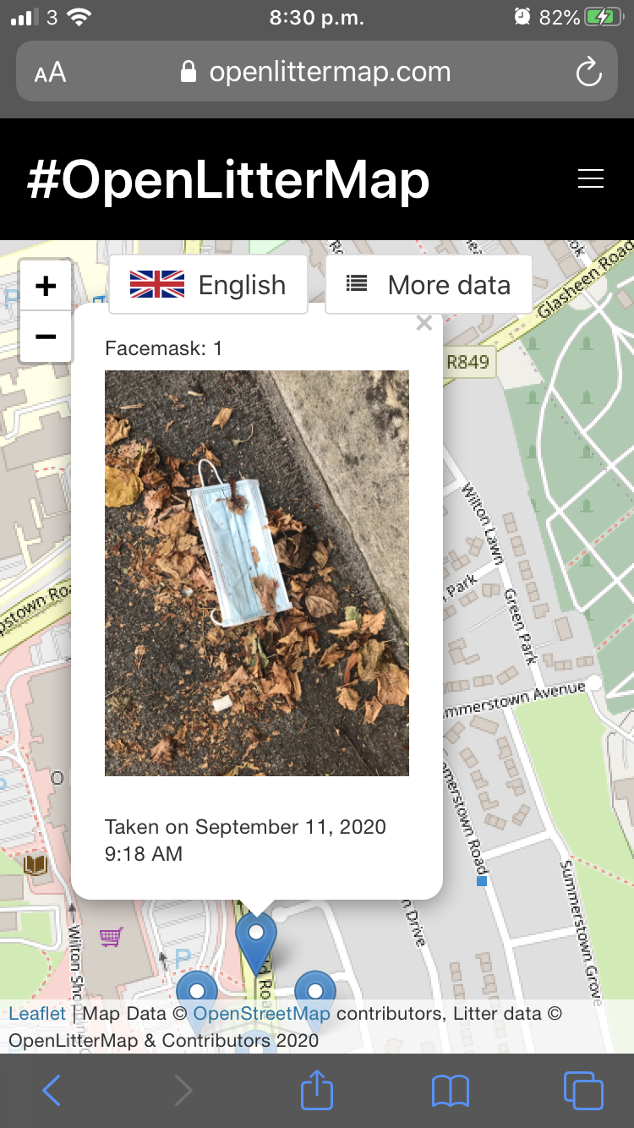The height and width of the screenshot is (1128, 634).
Task: Open Safari bookmarks
Action: [451, 1091]
